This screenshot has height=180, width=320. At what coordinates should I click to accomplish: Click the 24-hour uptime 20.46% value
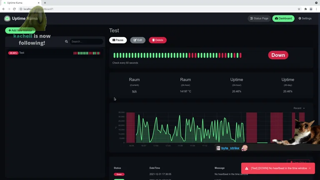point(237,91)
